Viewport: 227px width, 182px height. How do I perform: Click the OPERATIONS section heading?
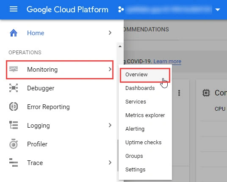[x=25, y=53]
